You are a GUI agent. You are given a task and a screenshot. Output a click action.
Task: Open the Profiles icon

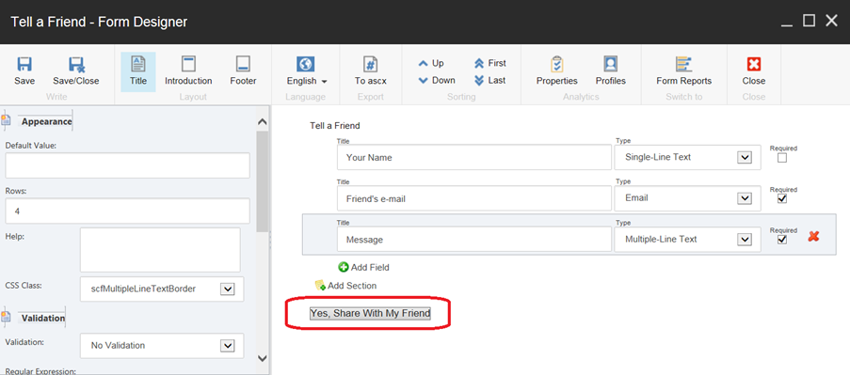(x=610, y=64)
